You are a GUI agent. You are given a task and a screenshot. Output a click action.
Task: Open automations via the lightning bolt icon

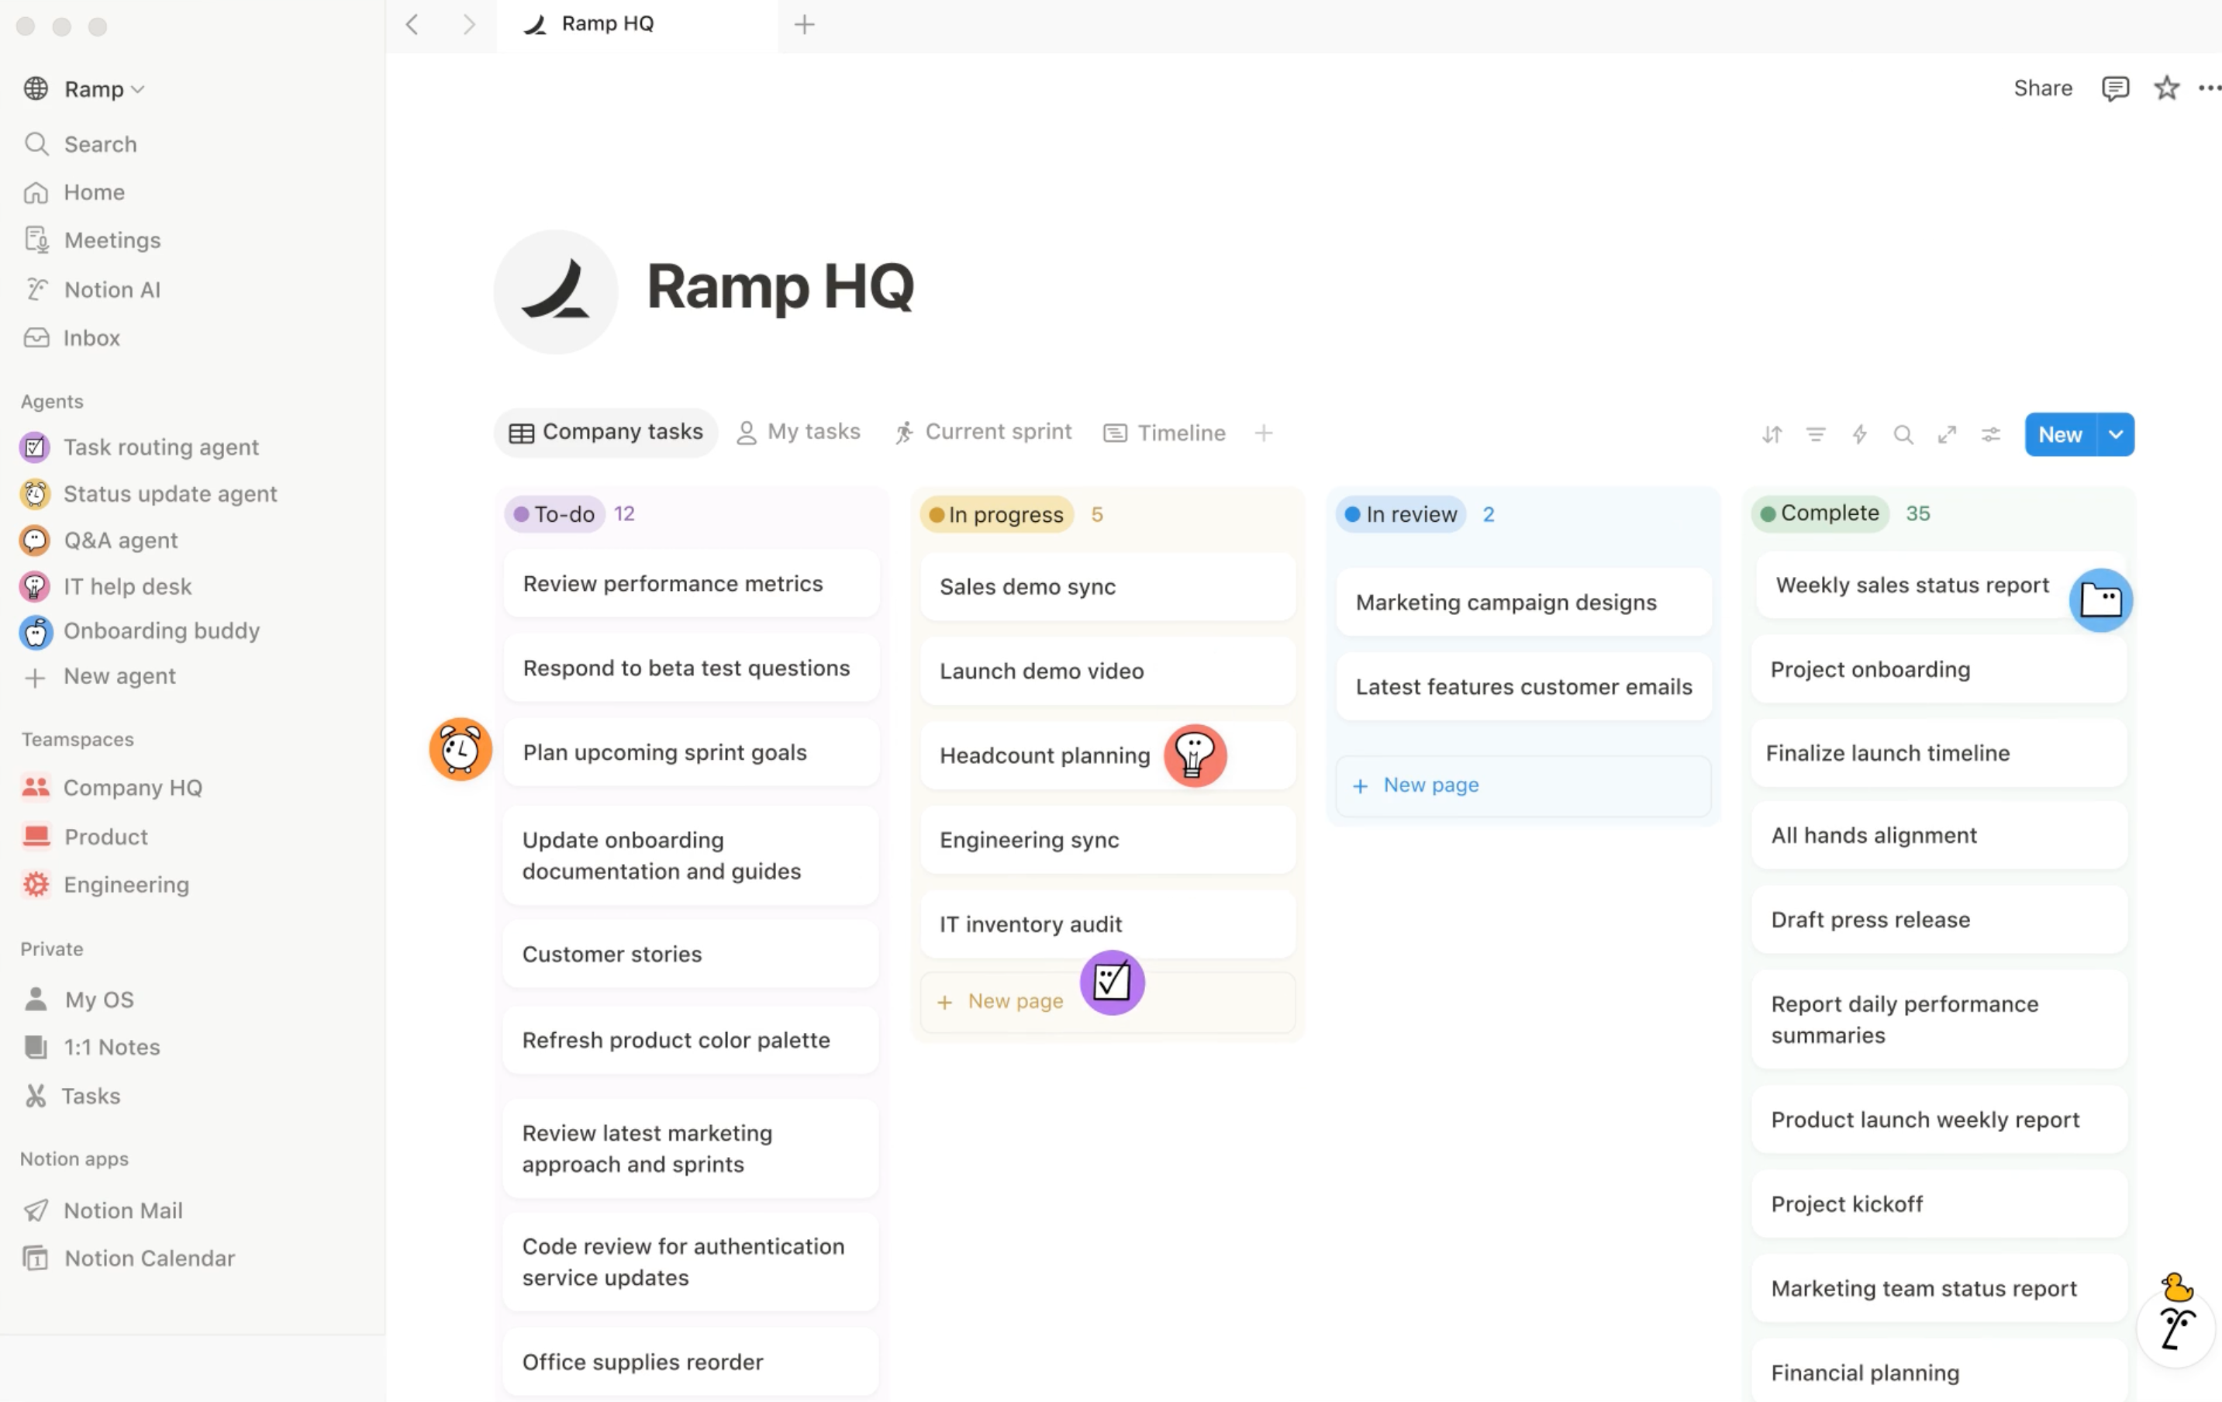click(1859, 433)
